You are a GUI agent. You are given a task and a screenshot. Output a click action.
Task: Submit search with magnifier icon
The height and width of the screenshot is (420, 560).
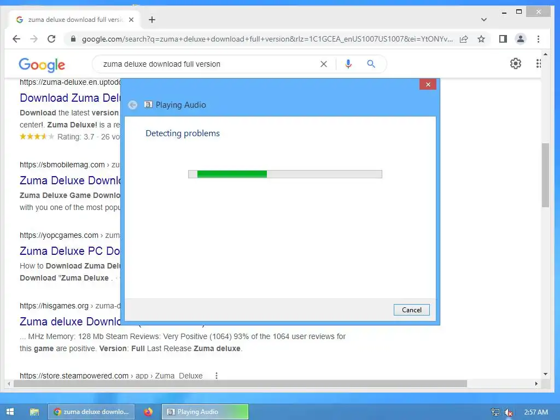pyautogui.click(x=371, y=64)
